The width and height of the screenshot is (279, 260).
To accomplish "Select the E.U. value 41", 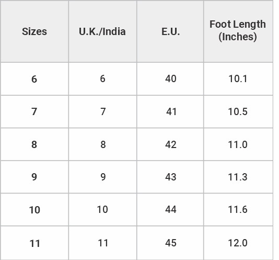I will click(x=171, y=112).
